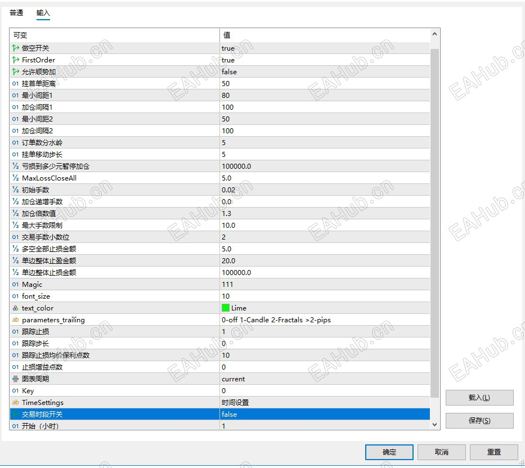The height and width of the screenshot is (468, 525).
Task: Click the Lime green color swatch
Action: point(225,308)
